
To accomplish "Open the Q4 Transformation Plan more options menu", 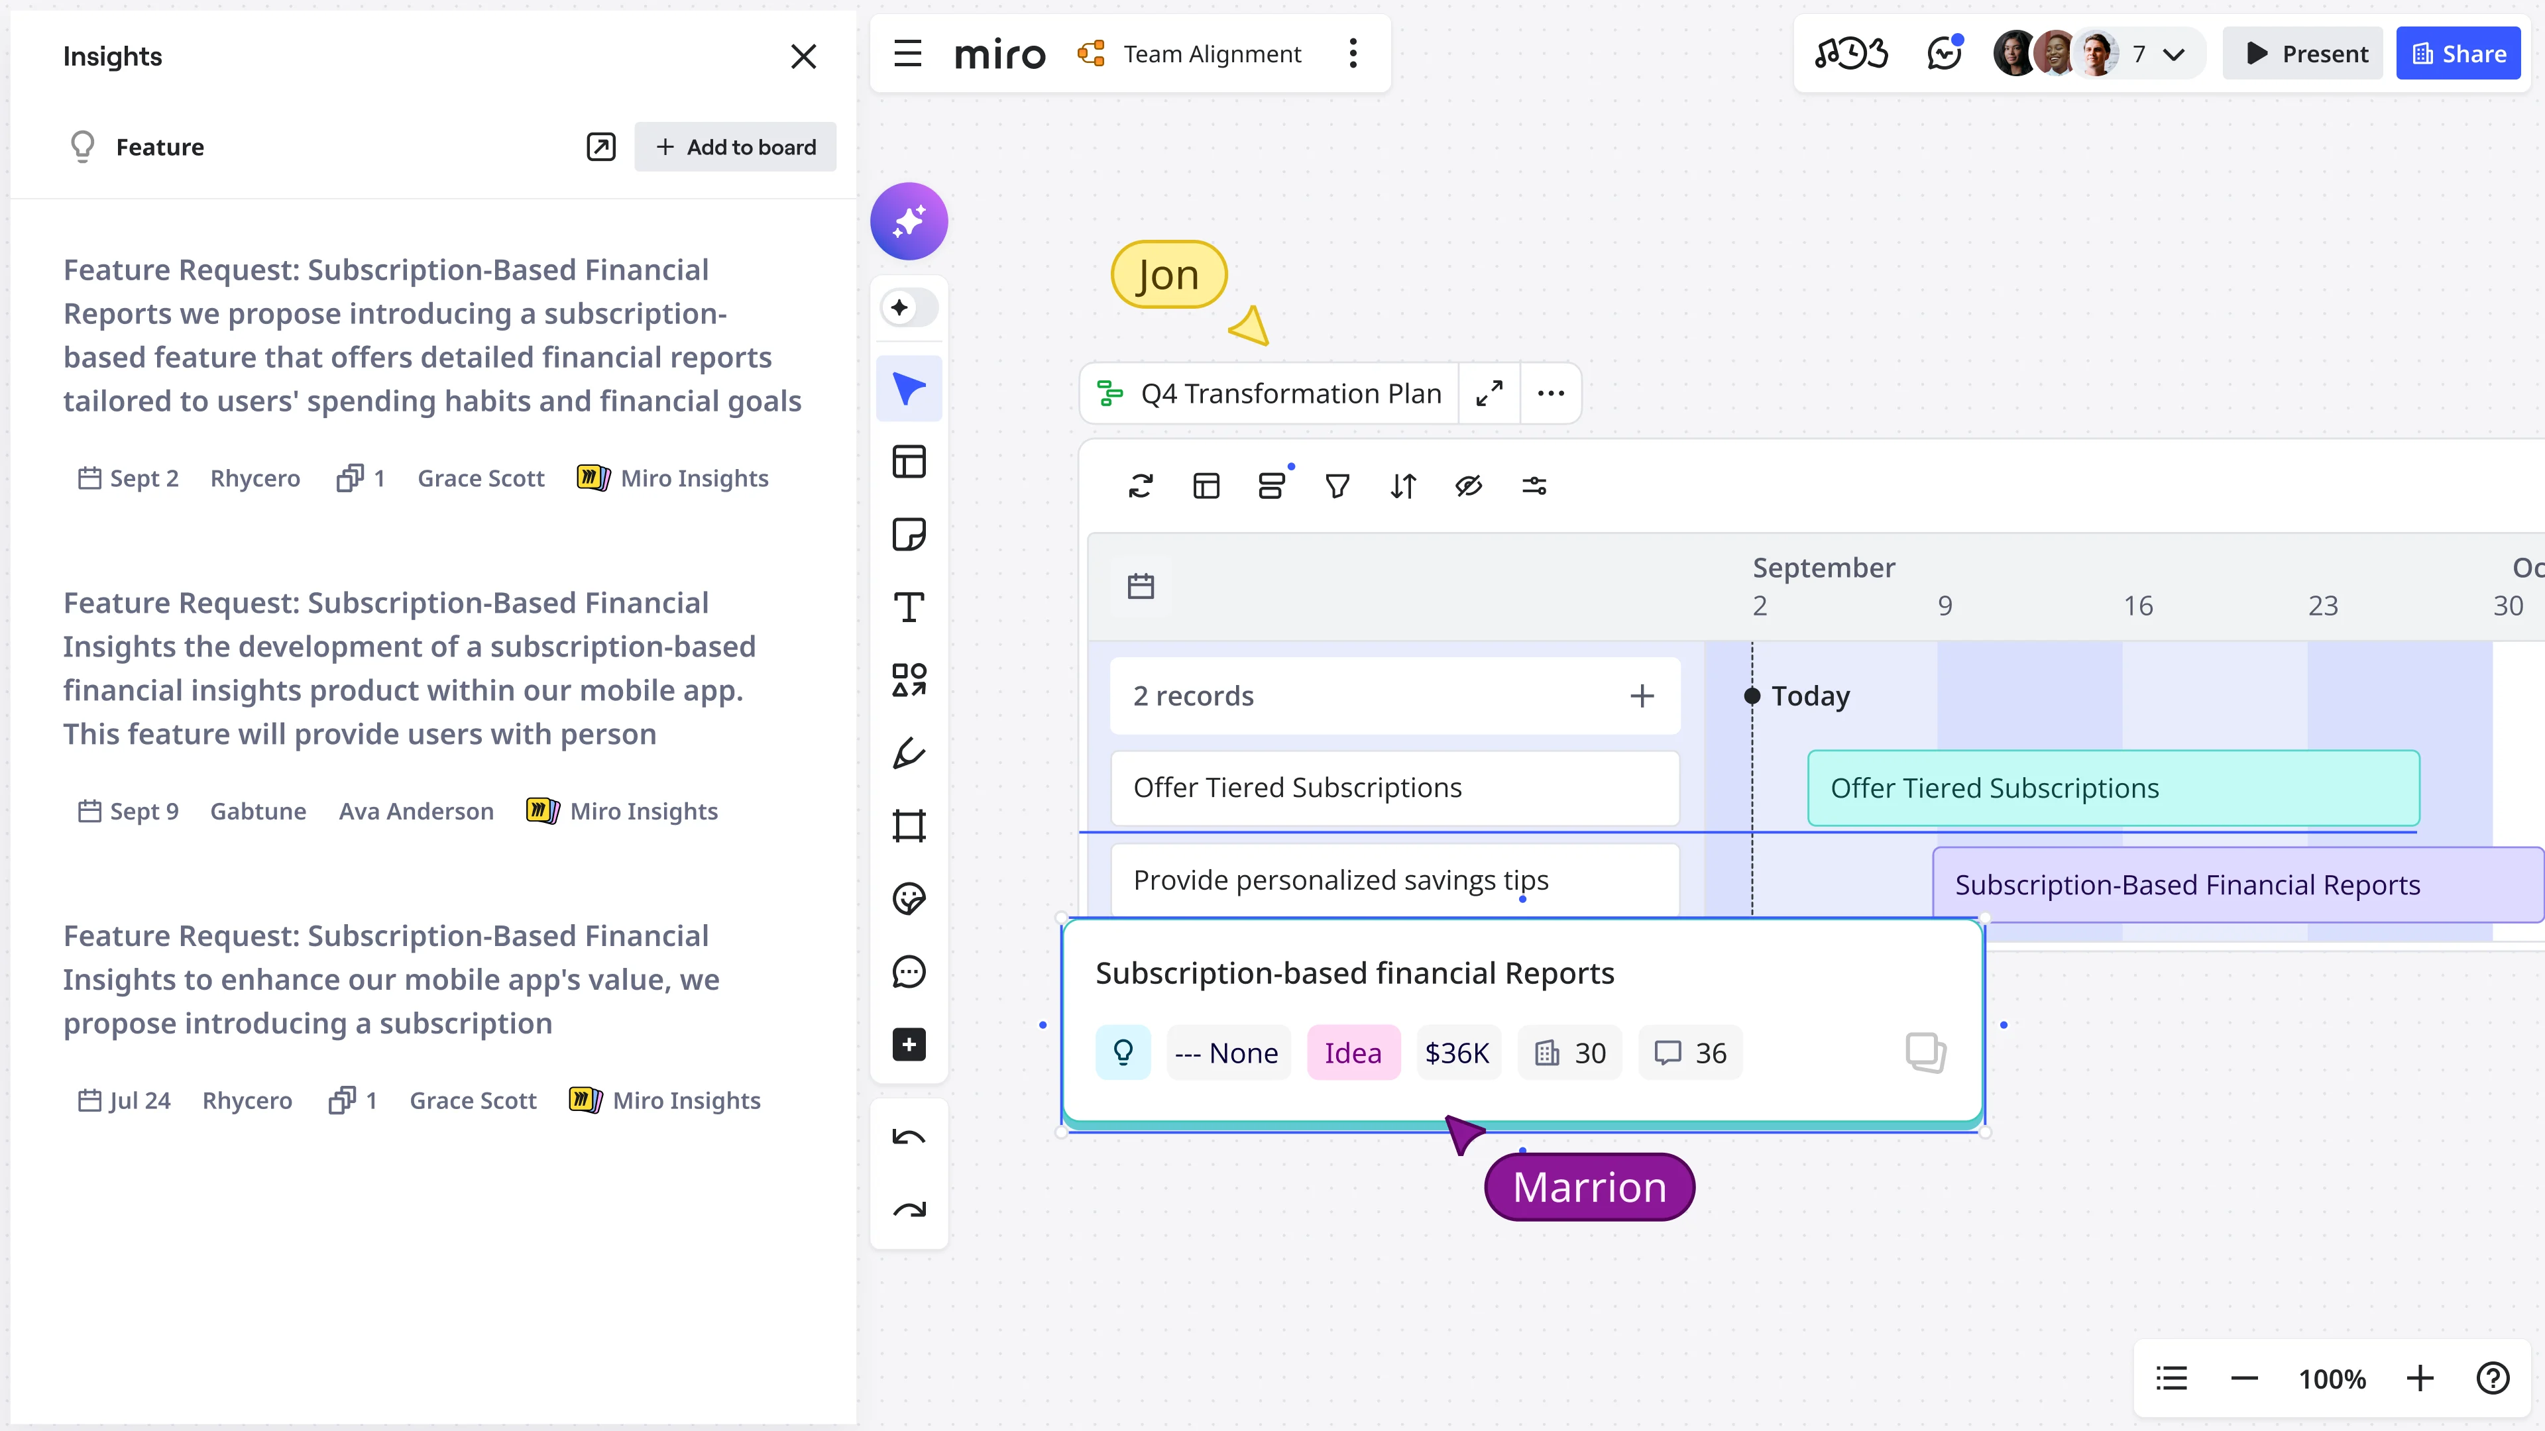I will [1550, 393].
